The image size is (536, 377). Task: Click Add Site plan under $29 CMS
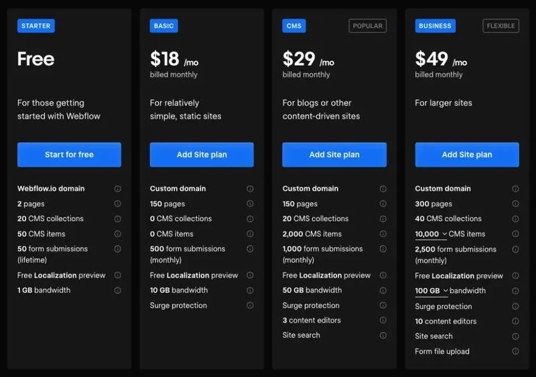(x=334, y=155)
